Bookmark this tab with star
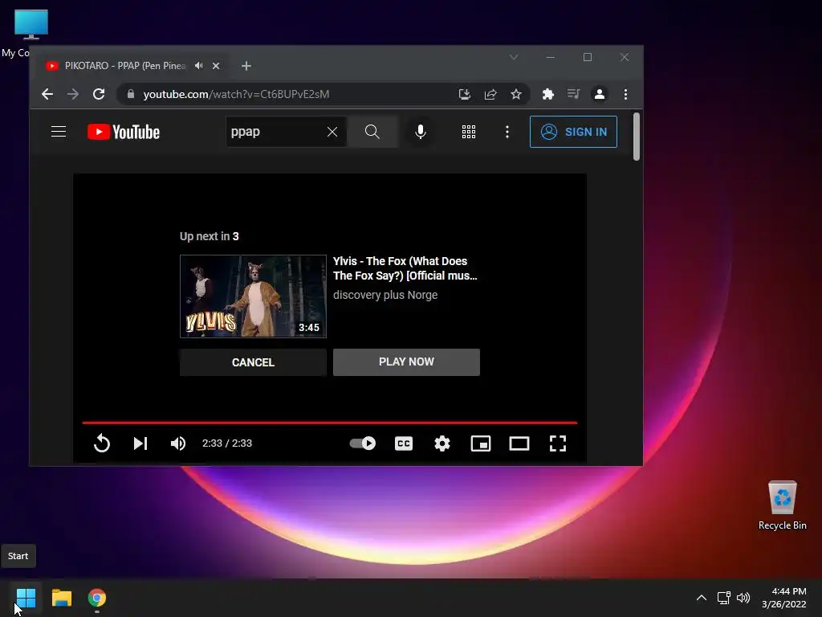This screenshot has width=822, height=617. (x=516, y=94)
